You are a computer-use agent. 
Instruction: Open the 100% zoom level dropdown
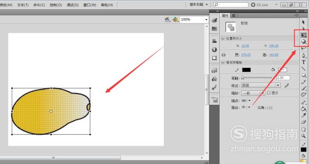pos(194,20)
